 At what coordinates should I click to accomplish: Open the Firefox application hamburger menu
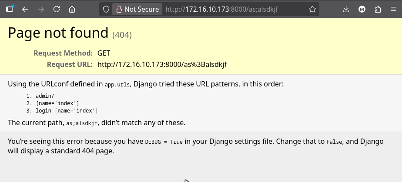coord(393,9)
